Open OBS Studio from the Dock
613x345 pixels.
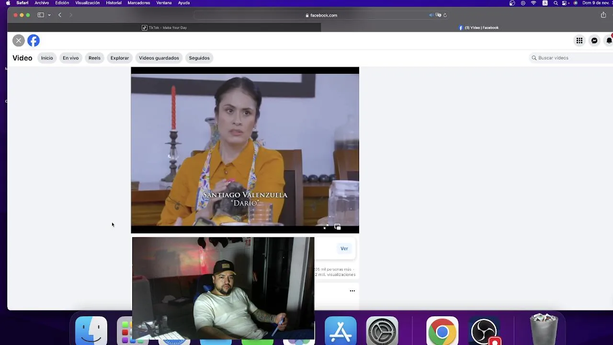click(x=484, y=331)
